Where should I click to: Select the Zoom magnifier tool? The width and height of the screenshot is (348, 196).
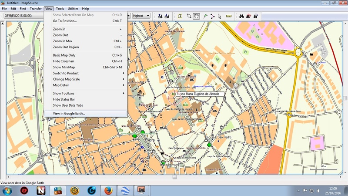pyautogui.click(x=189, y=16)
